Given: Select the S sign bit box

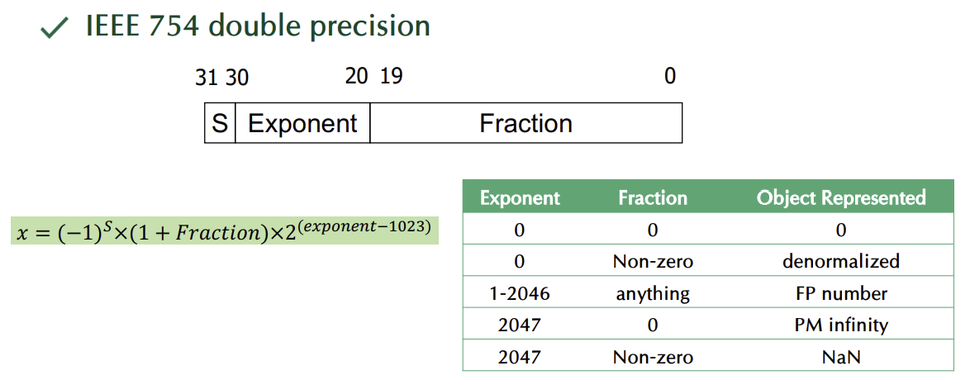Looking at the screenshot, I should pyautogui.click(x=220, y=123).
